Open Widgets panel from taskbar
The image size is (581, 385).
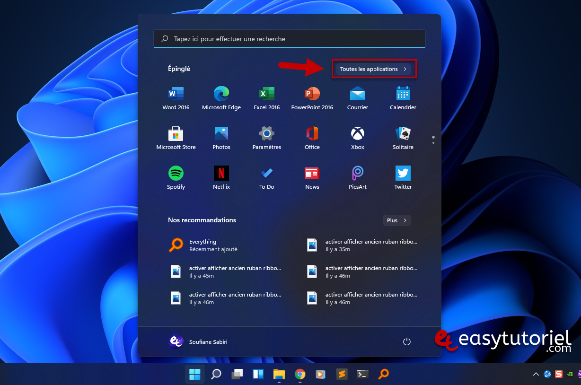click(258, 374)
